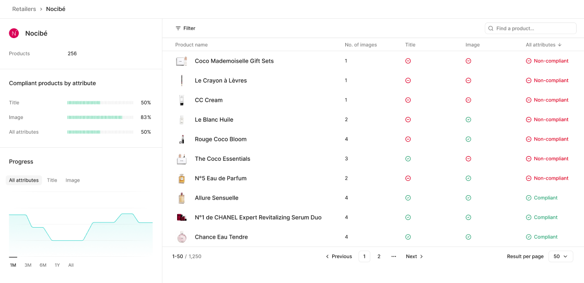
Task: Click the Image compliance progress bar
Action: click(x=101, y=117)
